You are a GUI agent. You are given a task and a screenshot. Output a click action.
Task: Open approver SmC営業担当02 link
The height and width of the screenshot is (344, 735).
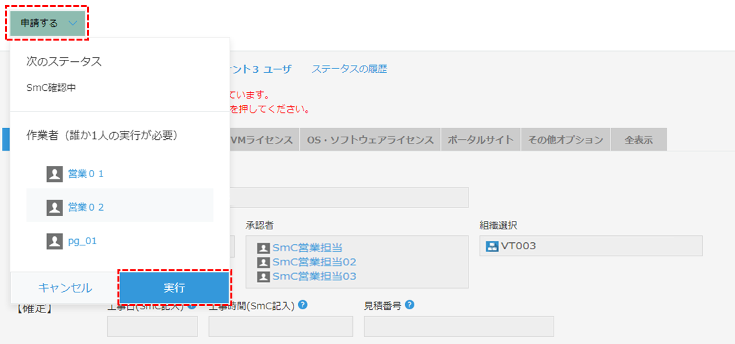[314, 262]
